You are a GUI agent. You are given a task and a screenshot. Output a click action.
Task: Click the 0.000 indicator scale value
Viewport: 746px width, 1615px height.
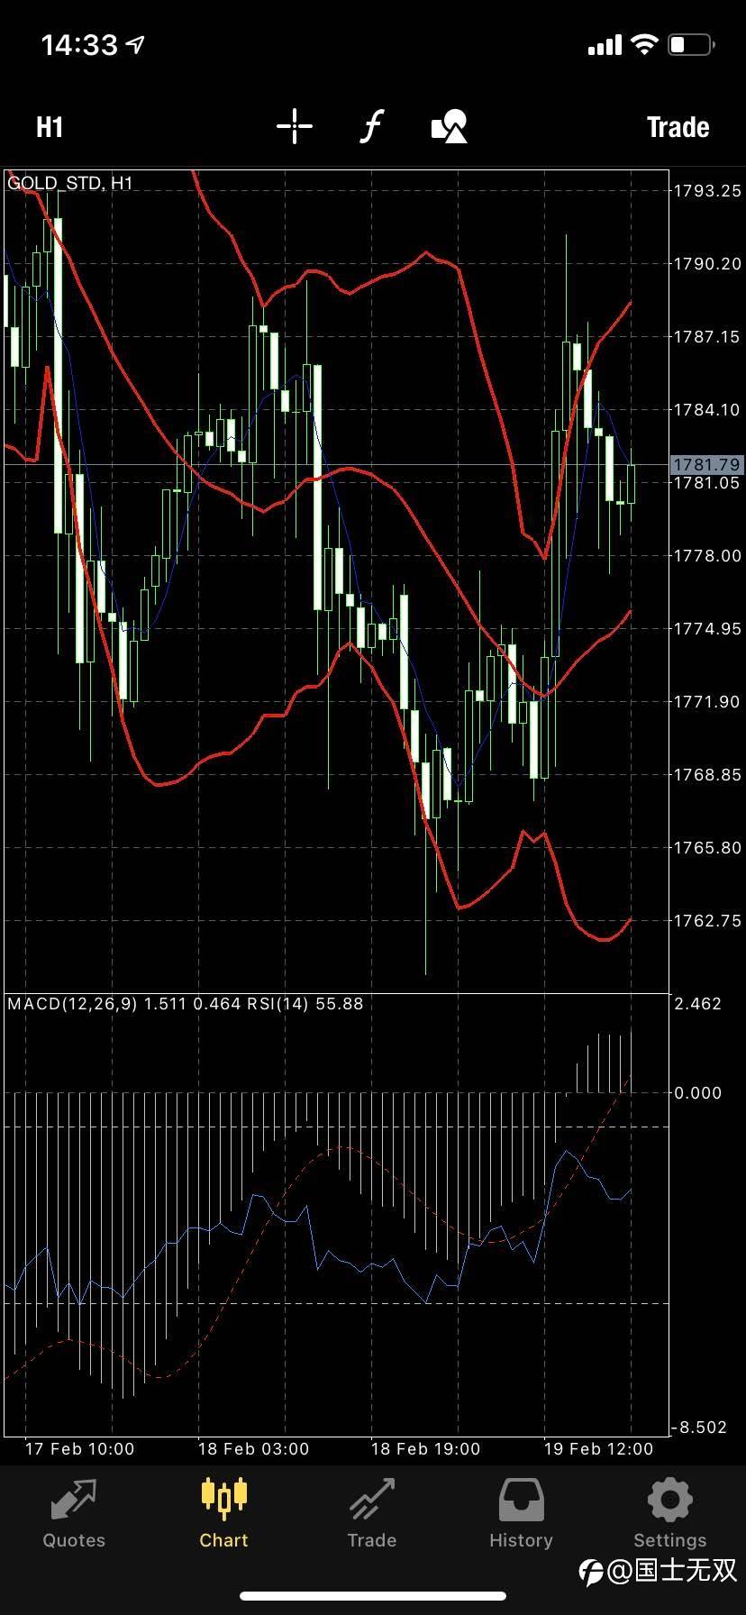pos(698,1092)
